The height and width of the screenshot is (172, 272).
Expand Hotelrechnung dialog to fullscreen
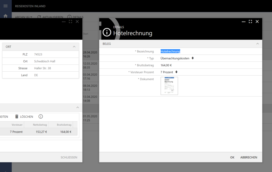pos(250,22)
